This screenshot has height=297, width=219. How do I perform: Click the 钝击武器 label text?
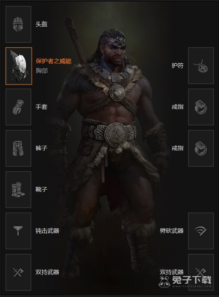click(x=47, y=231)
